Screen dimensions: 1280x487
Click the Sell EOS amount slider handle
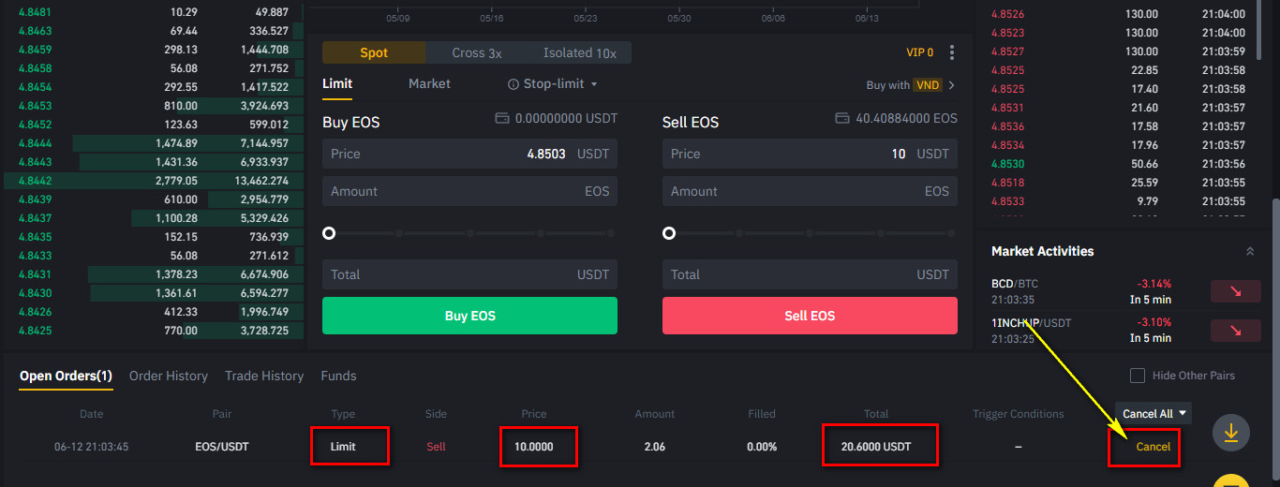(x=669, y=233)
